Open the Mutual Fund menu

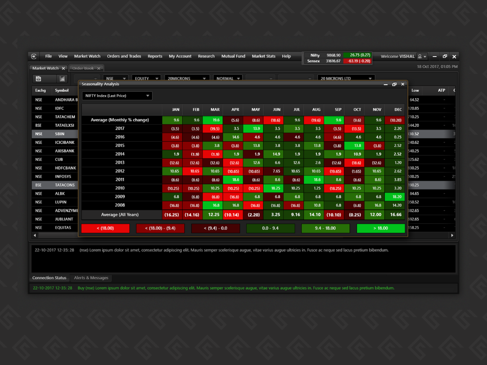pyautogui.click(x=233, y=56)
